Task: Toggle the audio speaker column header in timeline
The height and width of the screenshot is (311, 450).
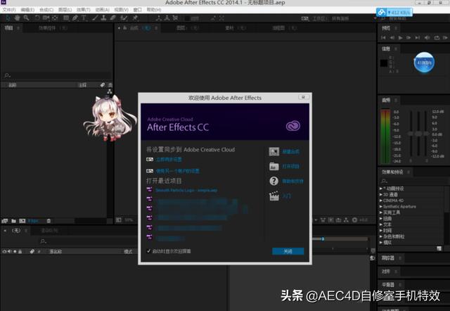Action: pos(9,252)
